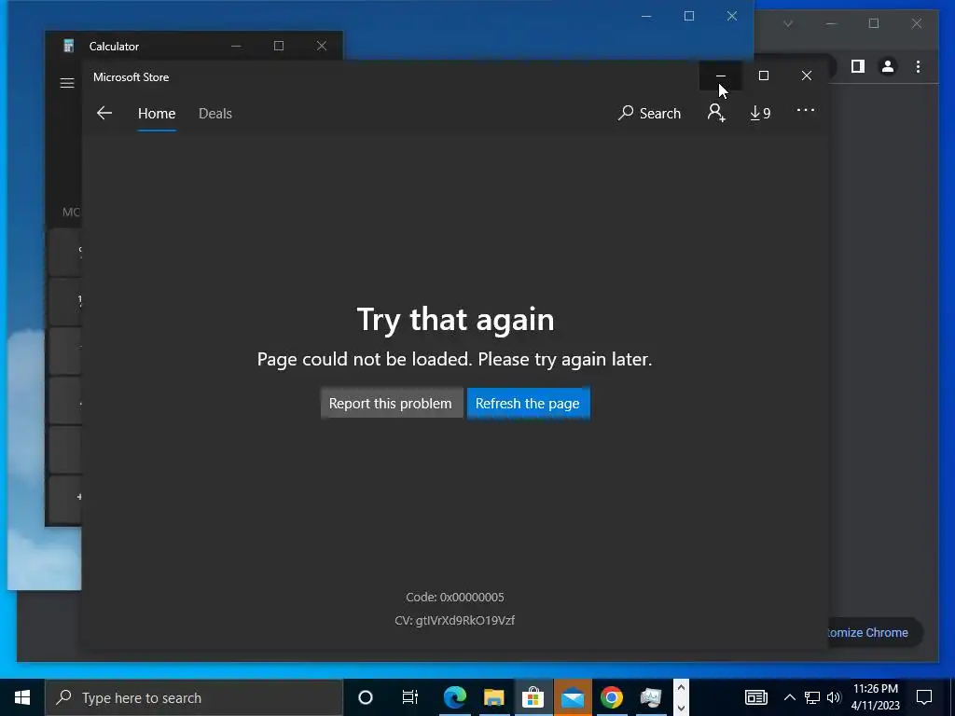Click Report this problem button
The image size is (955, 716).
pyautogui.click(x=391, y=403)
